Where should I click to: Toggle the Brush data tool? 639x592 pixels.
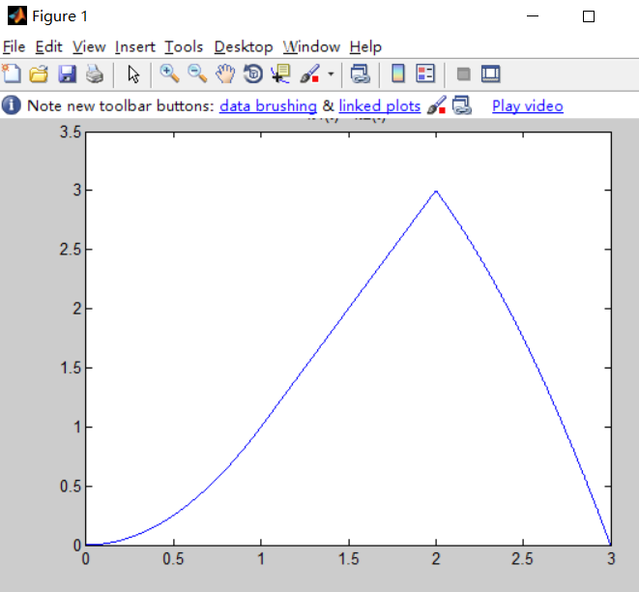tap(309, 74)
